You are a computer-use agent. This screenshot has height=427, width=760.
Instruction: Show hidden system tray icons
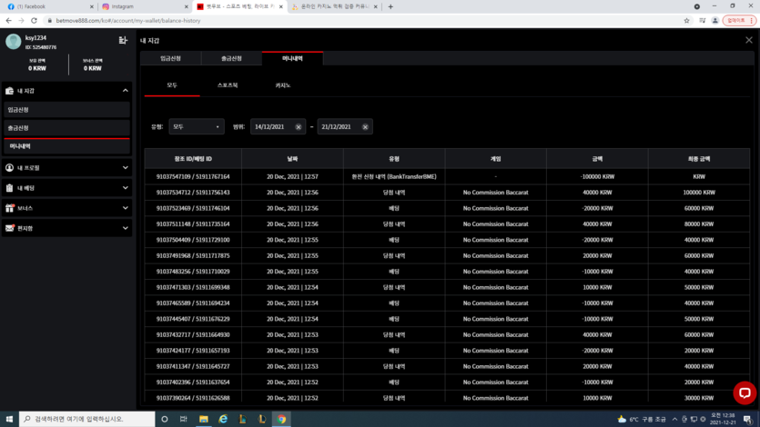[674, 419]
